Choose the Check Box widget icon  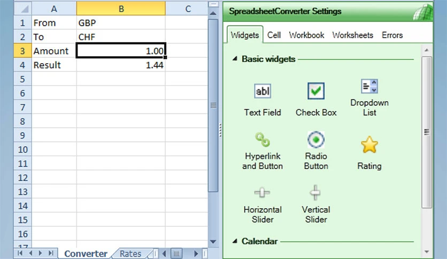click(316, 91)
